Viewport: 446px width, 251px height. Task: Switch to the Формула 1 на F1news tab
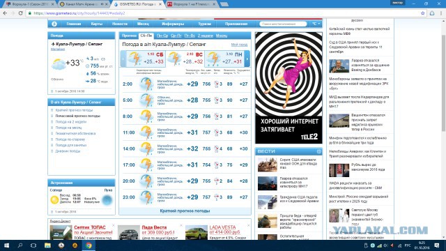(192, 4)
